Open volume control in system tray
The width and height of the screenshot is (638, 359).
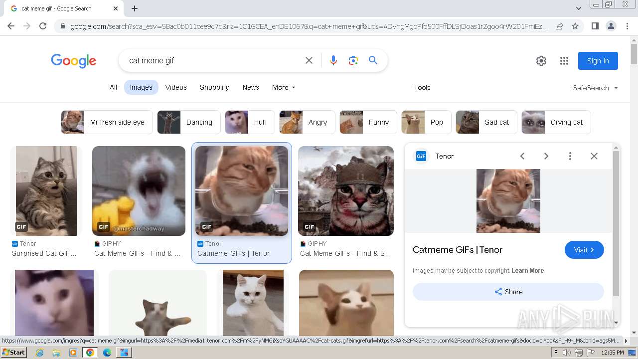click(567, 353)
